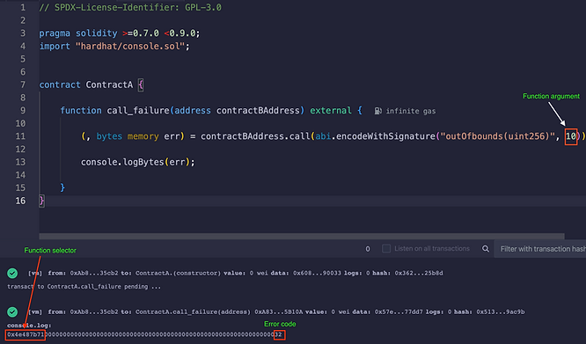Viewport: 586px width, 344px height.
Task: Click "abi.encodeWithSignature" call on line 11
Action: (x=375, y=136)
